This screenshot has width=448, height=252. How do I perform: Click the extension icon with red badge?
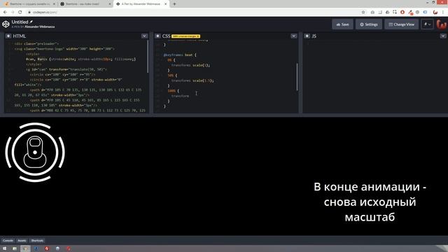[410, 13]
